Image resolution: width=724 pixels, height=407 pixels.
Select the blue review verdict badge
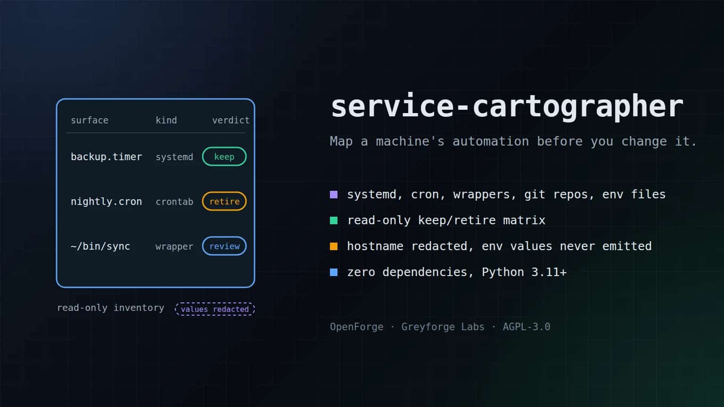224,246
